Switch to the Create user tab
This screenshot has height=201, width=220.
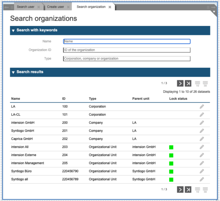(x=55, y=7)
